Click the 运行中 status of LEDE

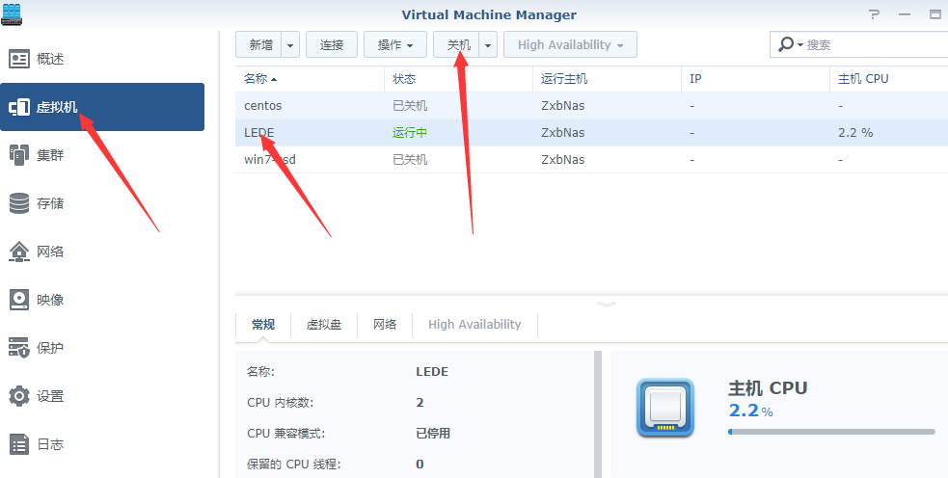click(410, 132)
